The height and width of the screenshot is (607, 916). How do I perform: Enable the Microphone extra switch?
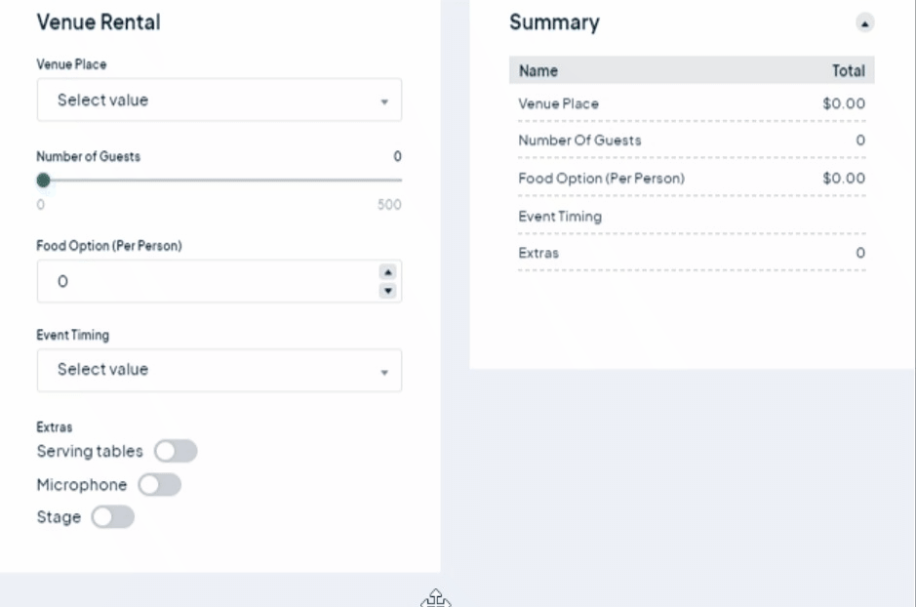160,484
